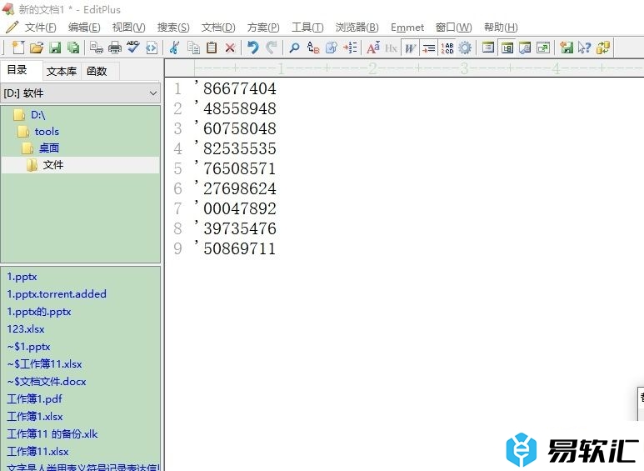Image resolution: width=644 pixels, height=471 pixels.
Task: Open Find in Files tool
Action: click(x=331, y=48)
